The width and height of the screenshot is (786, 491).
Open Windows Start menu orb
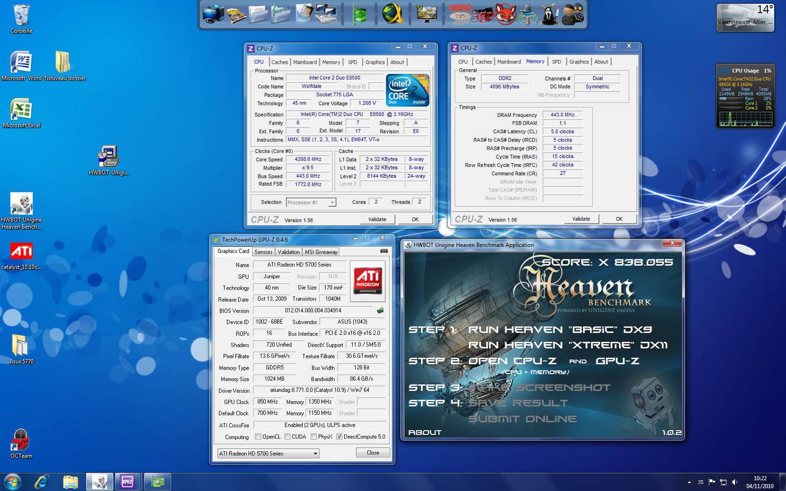(x=12, y=482)
